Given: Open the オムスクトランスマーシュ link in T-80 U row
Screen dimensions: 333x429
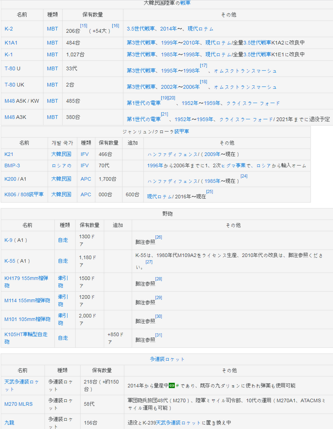Looking at the screenshot, I should [x=245, y=71].
